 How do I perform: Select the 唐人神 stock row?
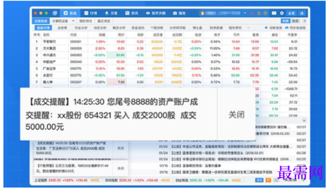pos(170,82)
